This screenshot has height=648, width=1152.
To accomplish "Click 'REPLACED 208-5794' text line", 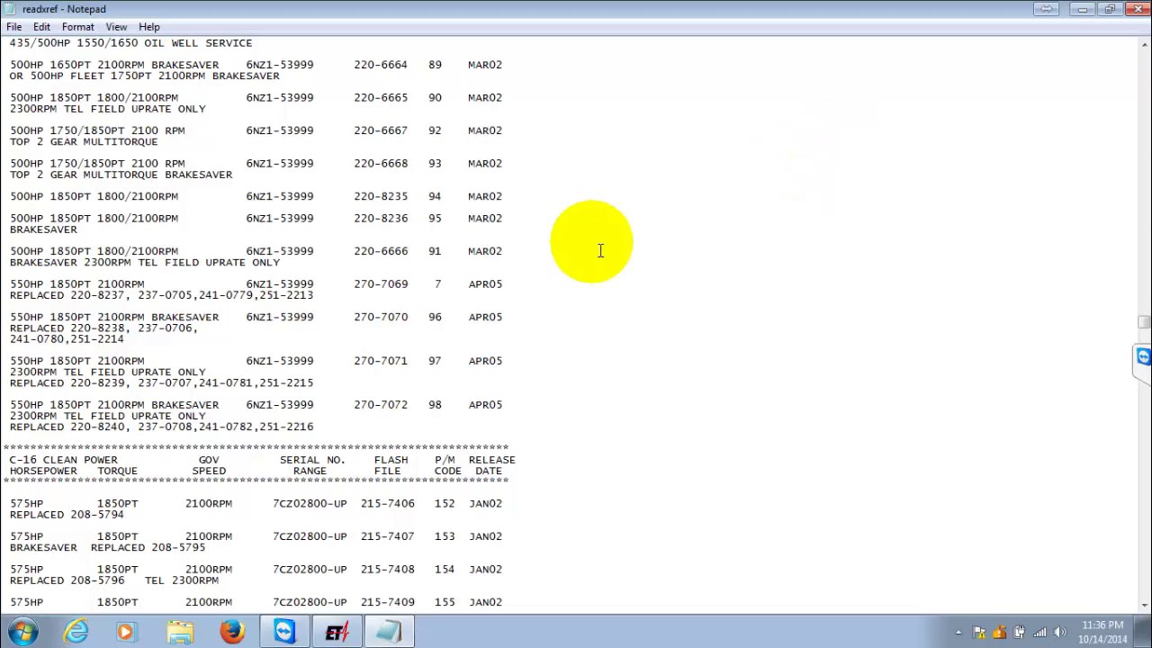I will pyautogui.click(x=67, y=515).
